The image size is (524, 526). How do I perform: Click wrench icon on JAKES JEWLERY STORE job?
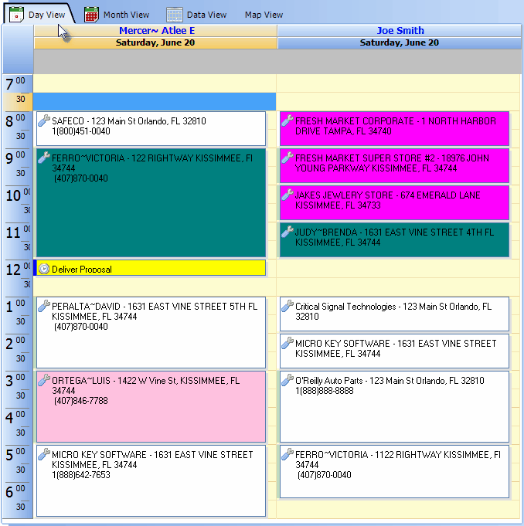point(288,195)
